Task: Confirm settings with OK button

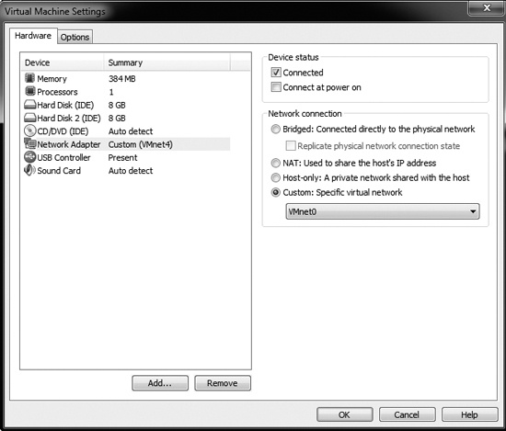Action: click(345, 414)
